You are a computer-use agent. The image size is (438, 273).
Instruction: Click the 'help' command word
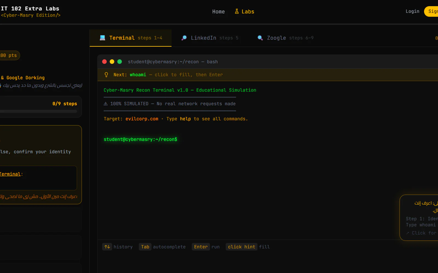click(x=185, y=119)
